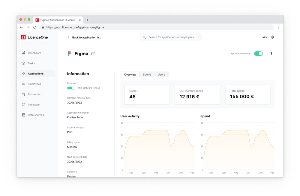Click the Employees people icon
The height and width of the screenshot is (196, 300).
tap(23, 84)
